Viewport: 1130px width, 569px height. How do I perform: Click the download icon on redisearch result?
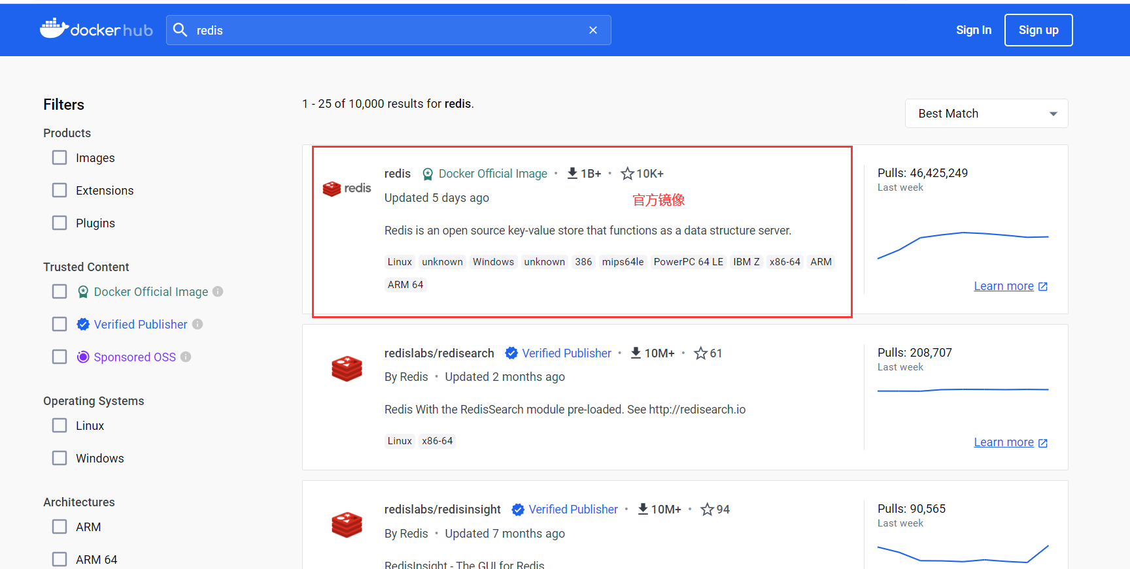[636, 353]
